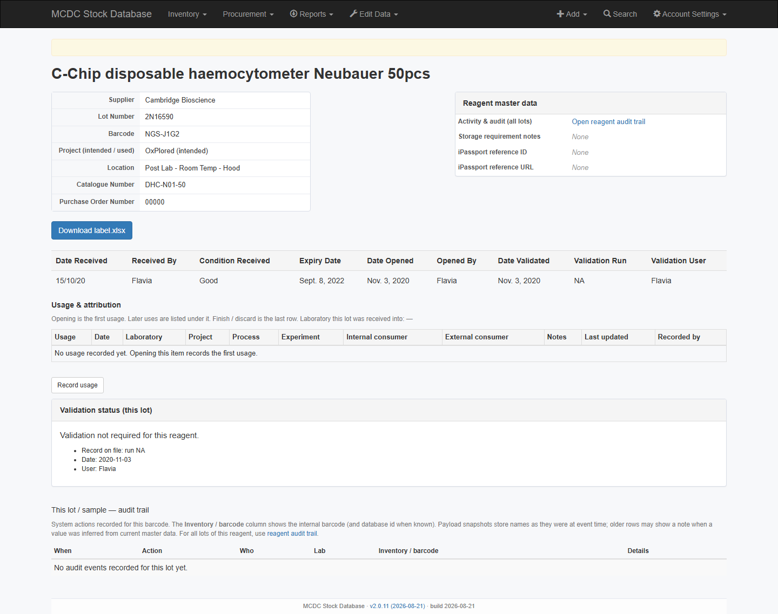Viewport: 778px width, 614px height.
Task: Click the Search magnifier icon
Action: [607, 14]
